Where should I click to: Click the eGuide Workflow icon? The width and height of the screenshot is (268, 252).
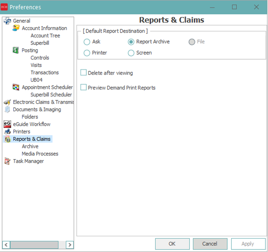7,124
